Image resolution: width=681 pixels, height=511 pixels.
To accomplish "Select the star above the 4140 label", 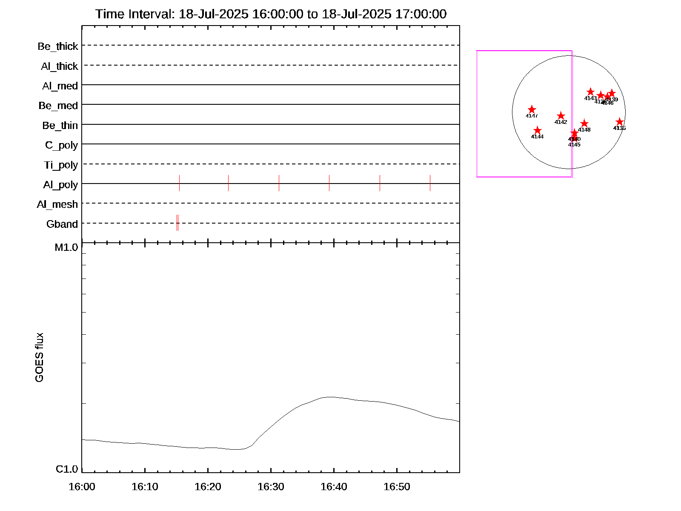I will pyautogui.click(x=574, y=133).
